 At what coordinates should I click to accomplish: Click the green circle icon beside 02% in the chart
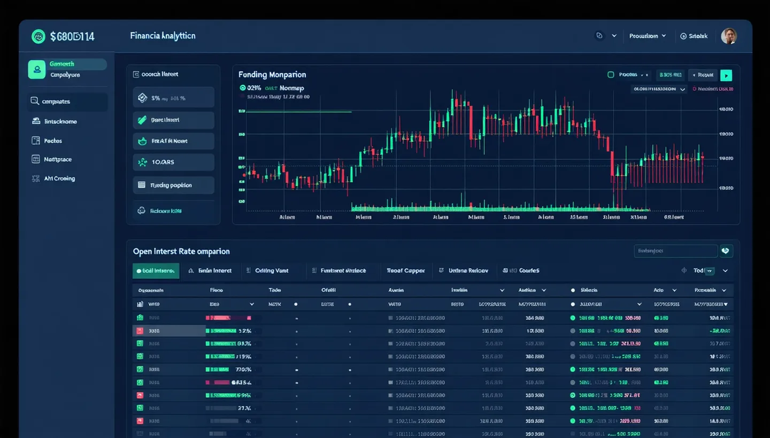click(x=243, y=88)
